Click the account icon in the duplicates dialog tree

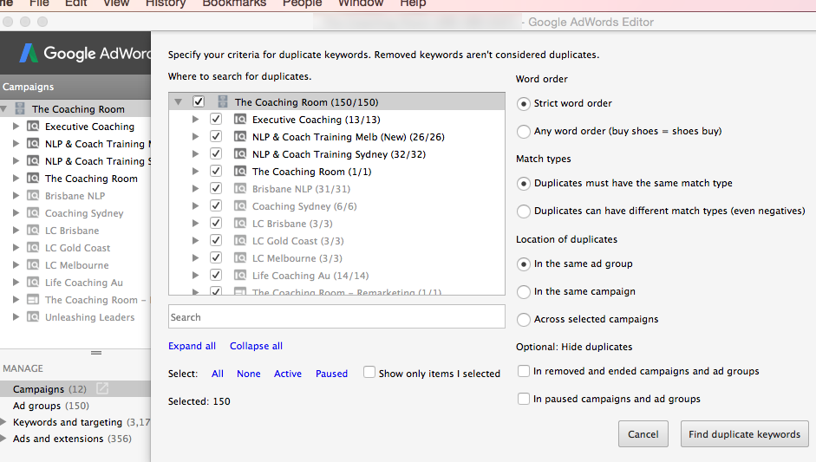pos(223,101)
